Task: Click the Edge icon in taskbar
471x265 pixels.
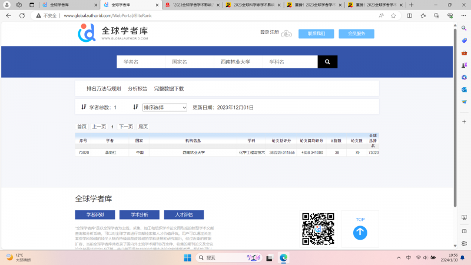Action: pyautogui.click(x=283, y=258)
